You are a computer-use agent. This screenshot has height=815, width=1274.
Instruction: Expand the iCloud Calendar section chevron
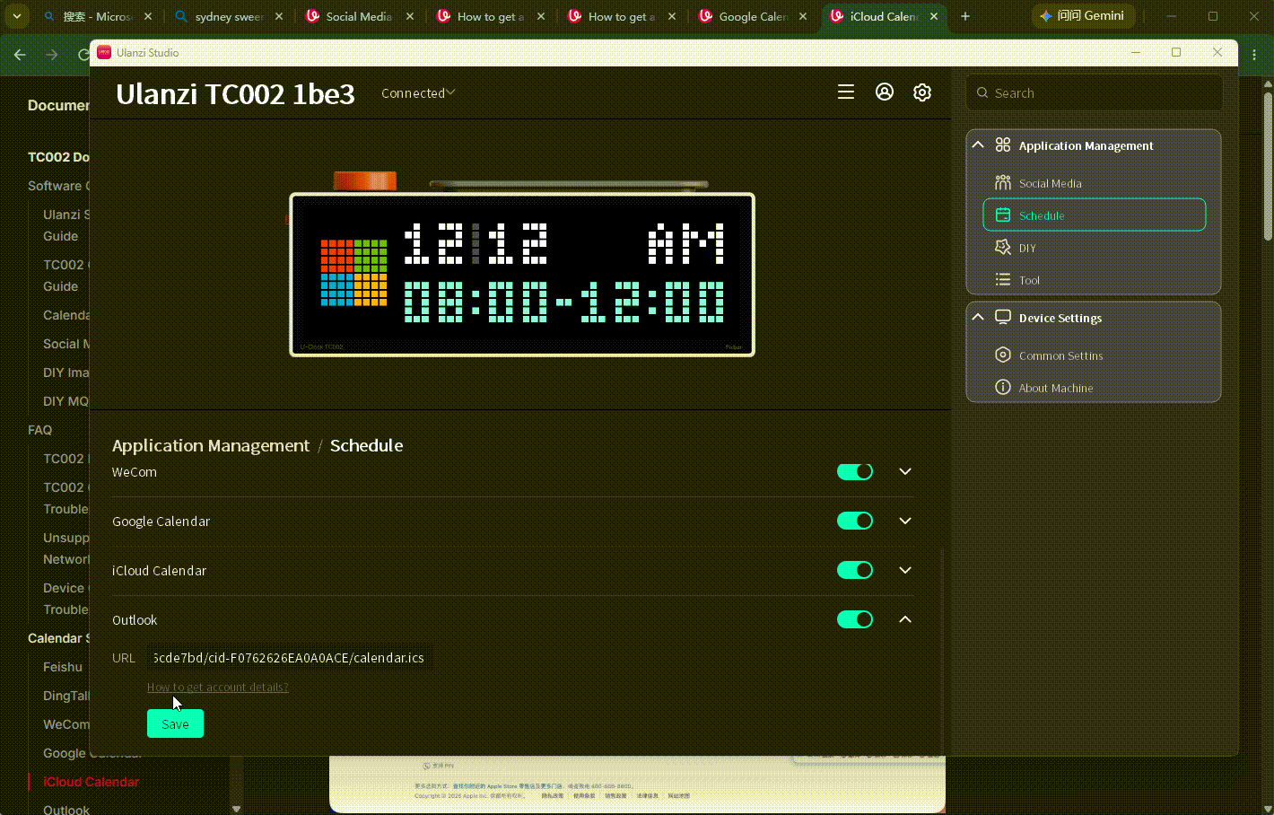(x=905, y=571)
